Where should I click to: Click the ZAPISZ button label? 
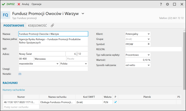10,4
